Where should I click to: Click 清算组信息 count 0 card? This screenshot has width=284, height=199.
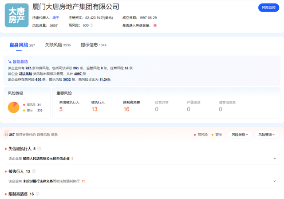227,106
